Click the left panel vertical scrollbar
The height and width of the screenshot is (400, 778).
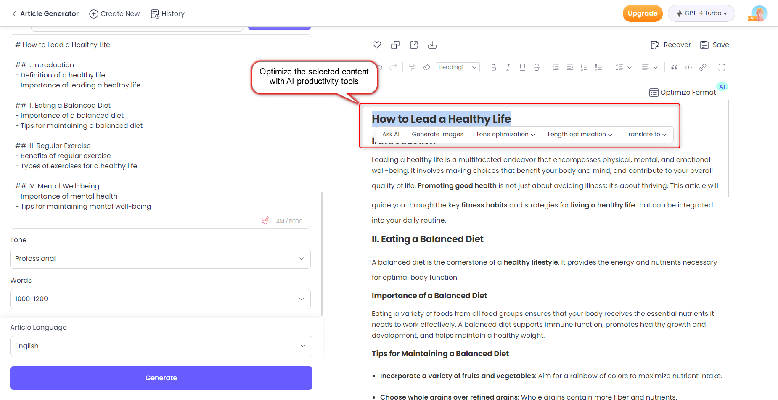(321, 254)
